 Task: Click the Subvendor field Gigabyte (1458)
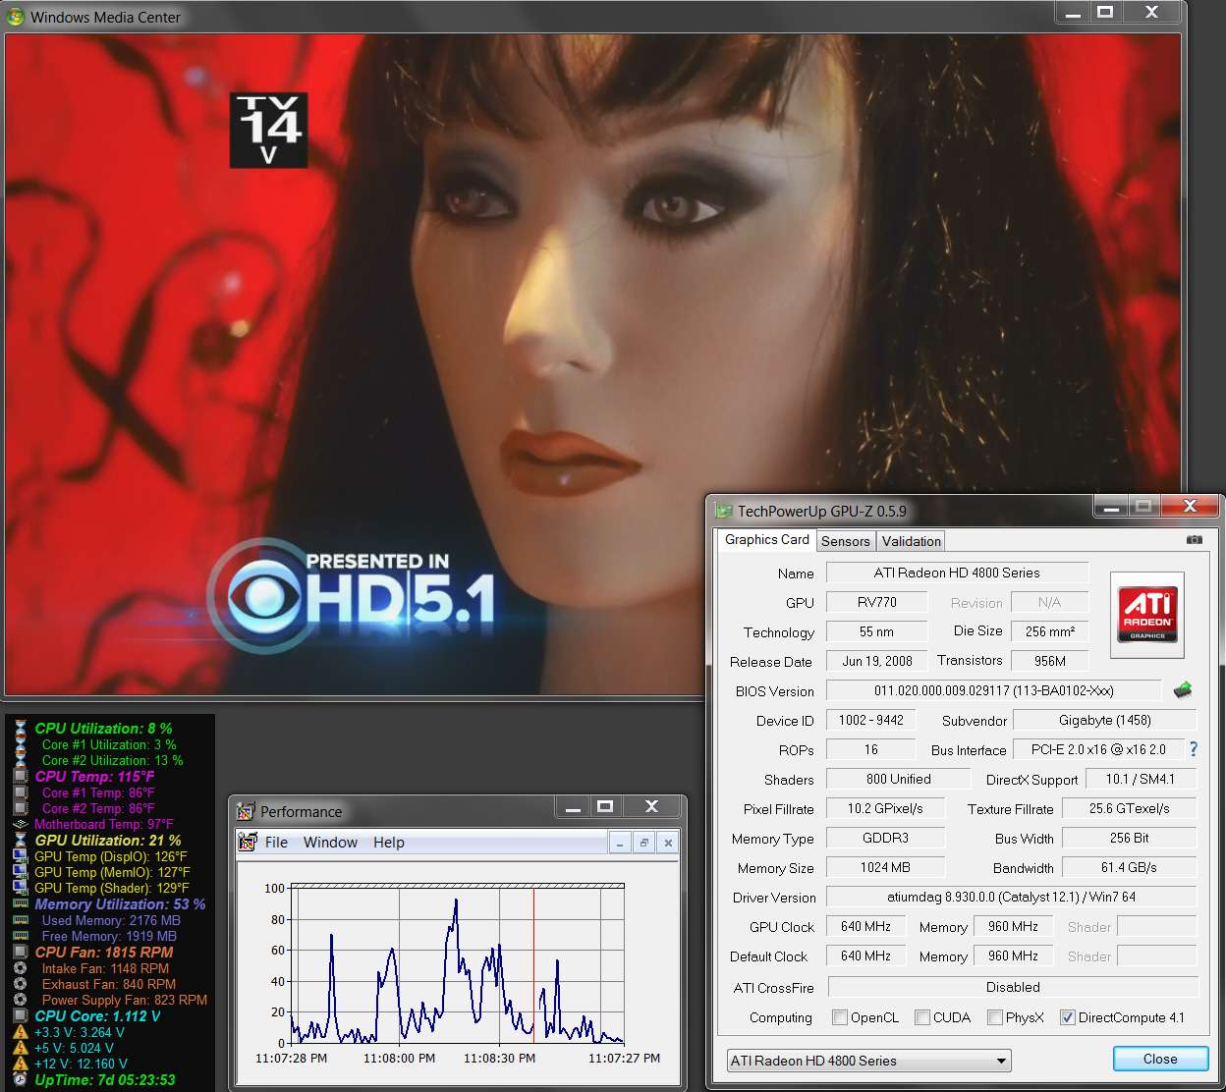tap(1104, 720)
